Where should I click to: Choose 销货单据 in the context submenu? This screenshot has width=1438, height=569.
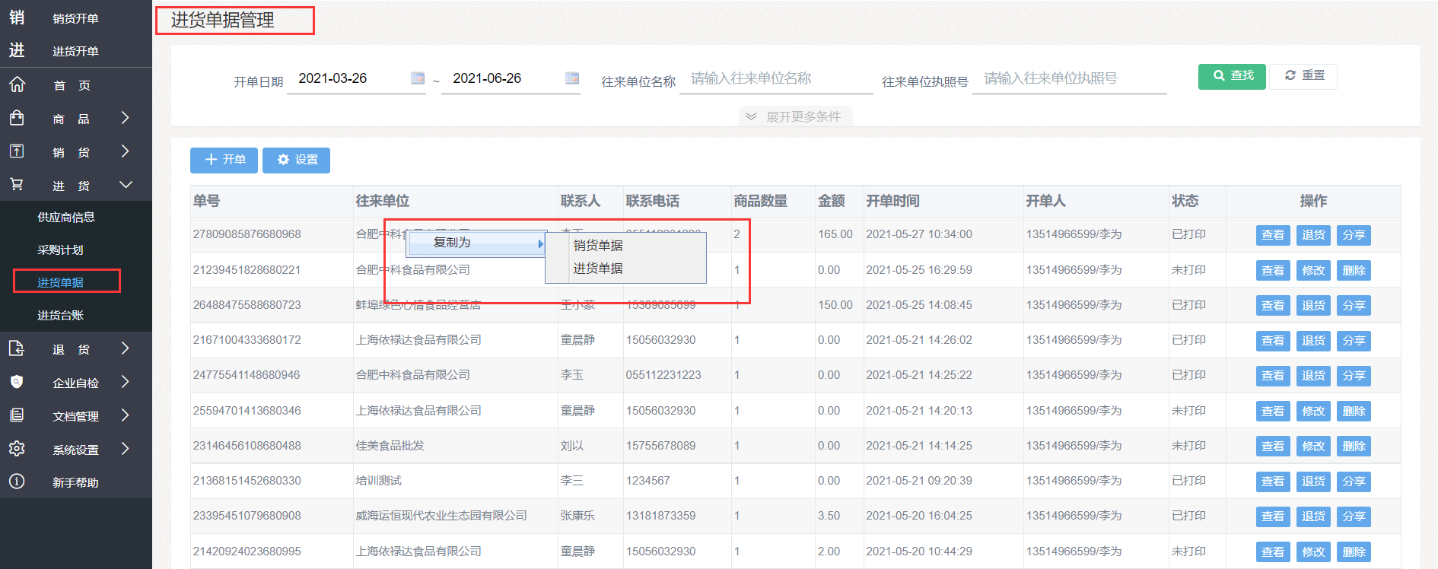tap(598, 246)
